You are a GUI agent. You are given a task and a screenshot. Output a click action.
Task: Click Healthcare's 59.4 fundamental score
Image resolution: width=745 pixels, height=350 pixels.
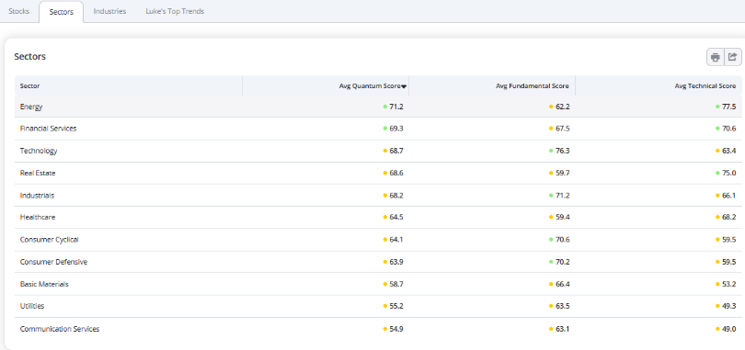point(563,217)
